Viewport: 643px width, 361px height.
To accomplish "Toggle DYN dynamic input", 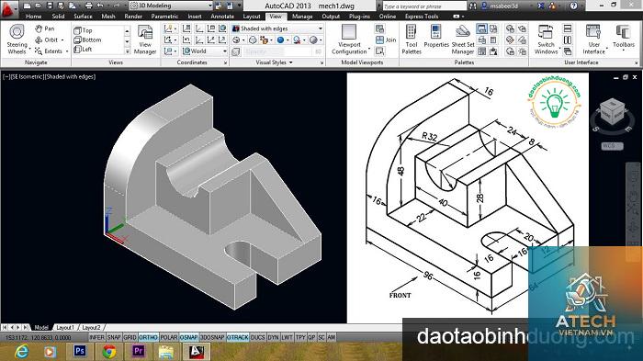I will pos(273,337).
